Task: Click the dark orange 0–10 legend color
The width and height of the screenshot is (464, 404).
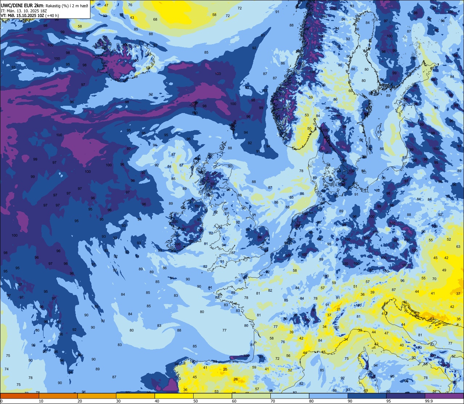Action: pyautogui.click(x=20, y=396)
